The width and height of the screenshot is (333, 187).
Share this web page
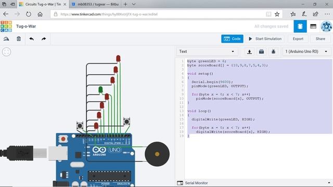point(316,14)
